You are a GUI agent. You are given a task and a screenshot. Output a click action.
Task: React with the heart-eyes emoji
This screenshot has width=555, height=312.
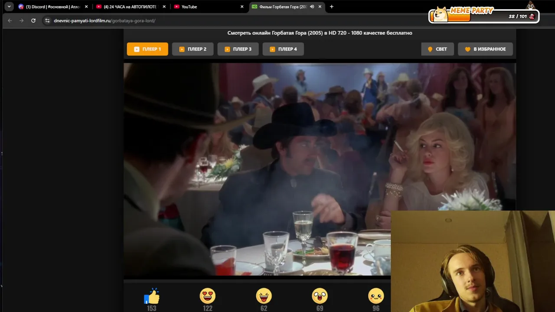208,296
